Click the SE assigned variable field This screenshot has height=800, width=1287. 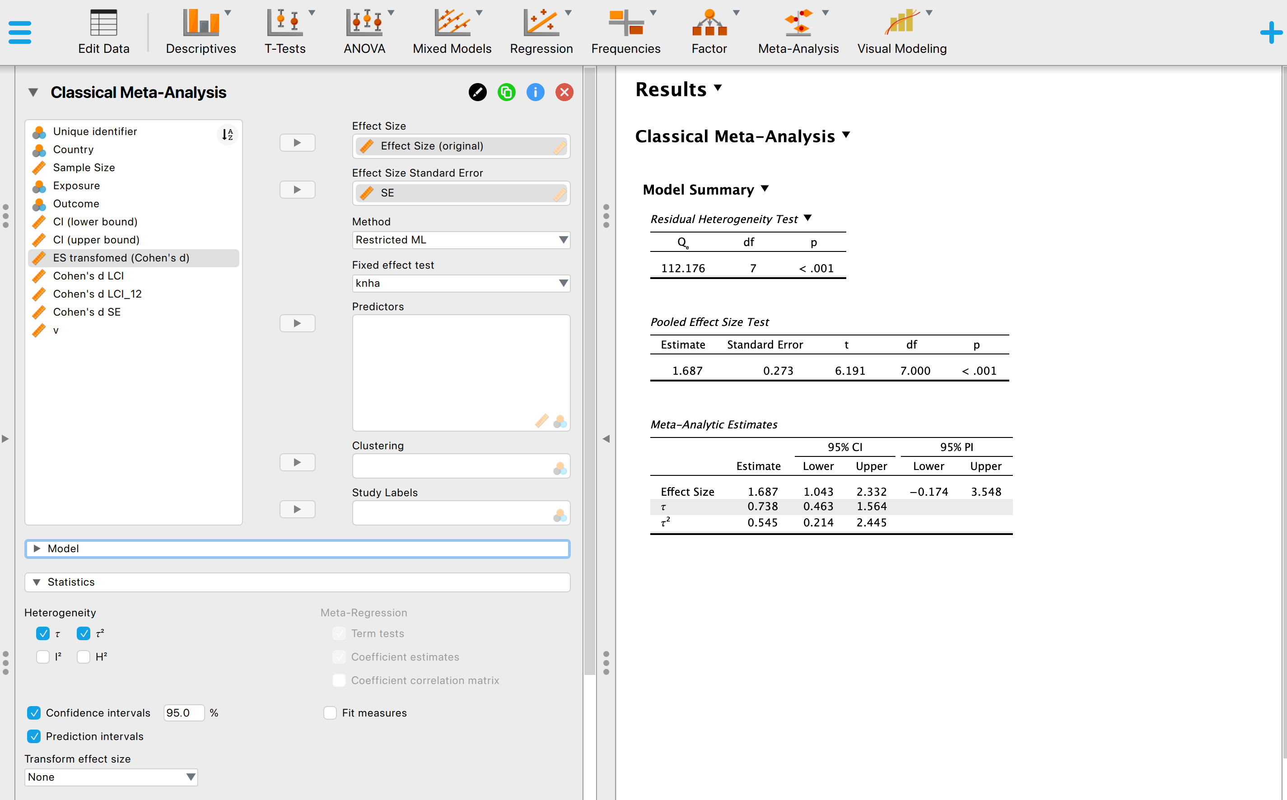461,193
